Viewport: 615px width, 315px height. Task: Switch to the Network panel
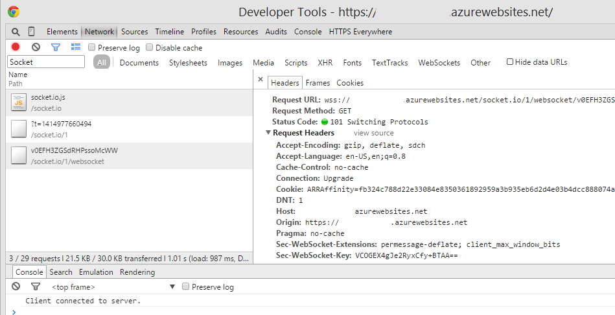coord(99,32)
